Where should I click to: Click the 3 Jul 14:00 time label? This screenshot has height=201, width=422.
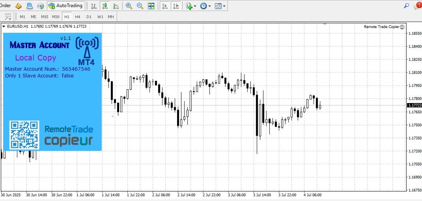click(262, 195)
